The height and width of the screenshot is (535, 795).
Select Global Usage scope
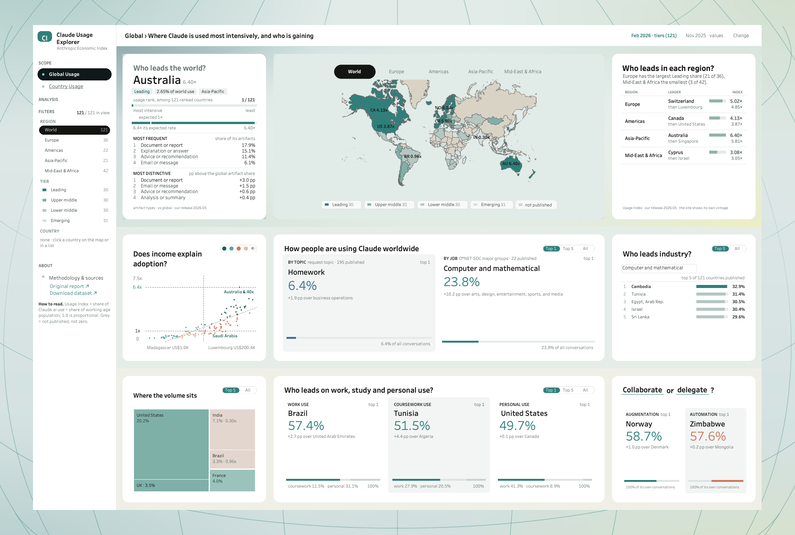(x=74, y=74)
